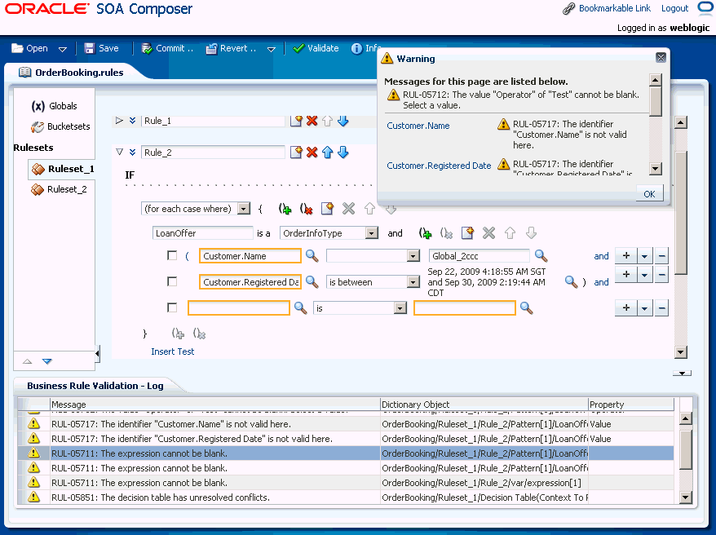Open search beside the empty left expression field
The width and height of the screenshot is (716, 535).
click(x=300, y=308)
